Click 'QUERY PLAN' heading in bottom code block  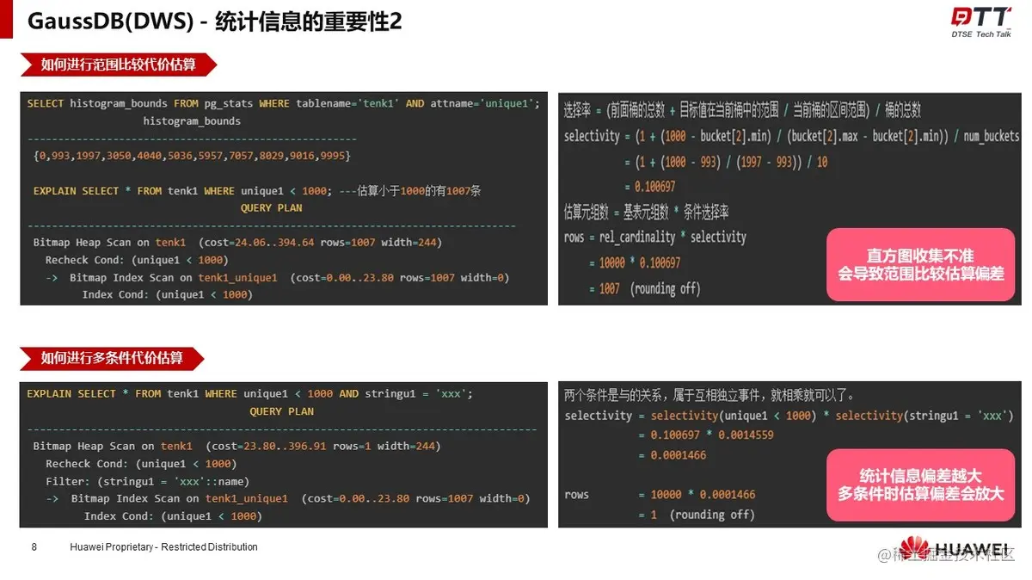281,411
